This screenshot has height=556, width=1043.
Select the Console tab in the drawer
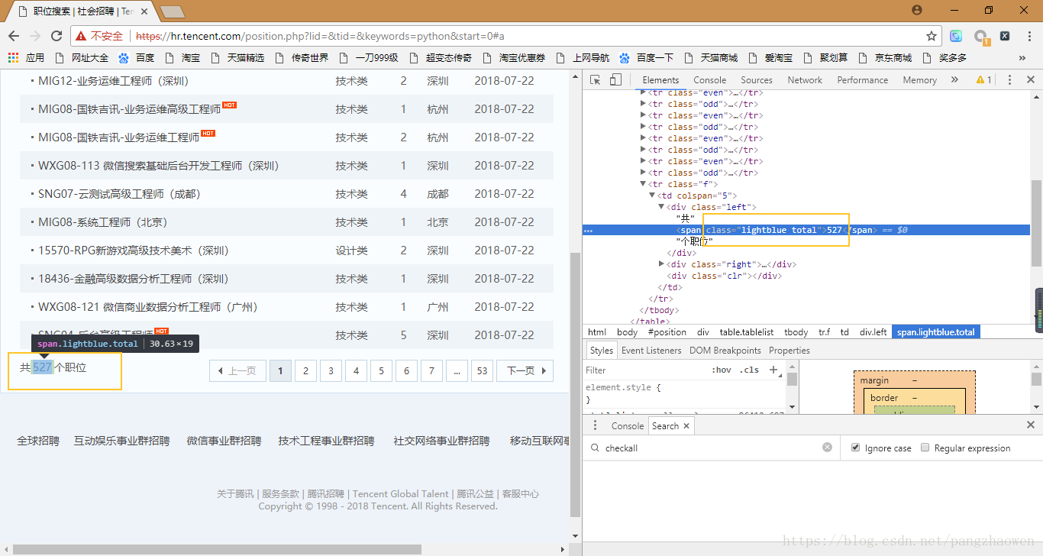(x=628, y=425)
